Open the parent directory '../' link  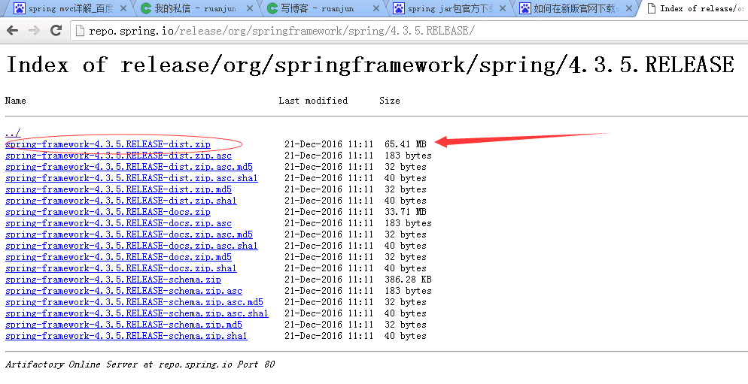[x=13, y=133]
